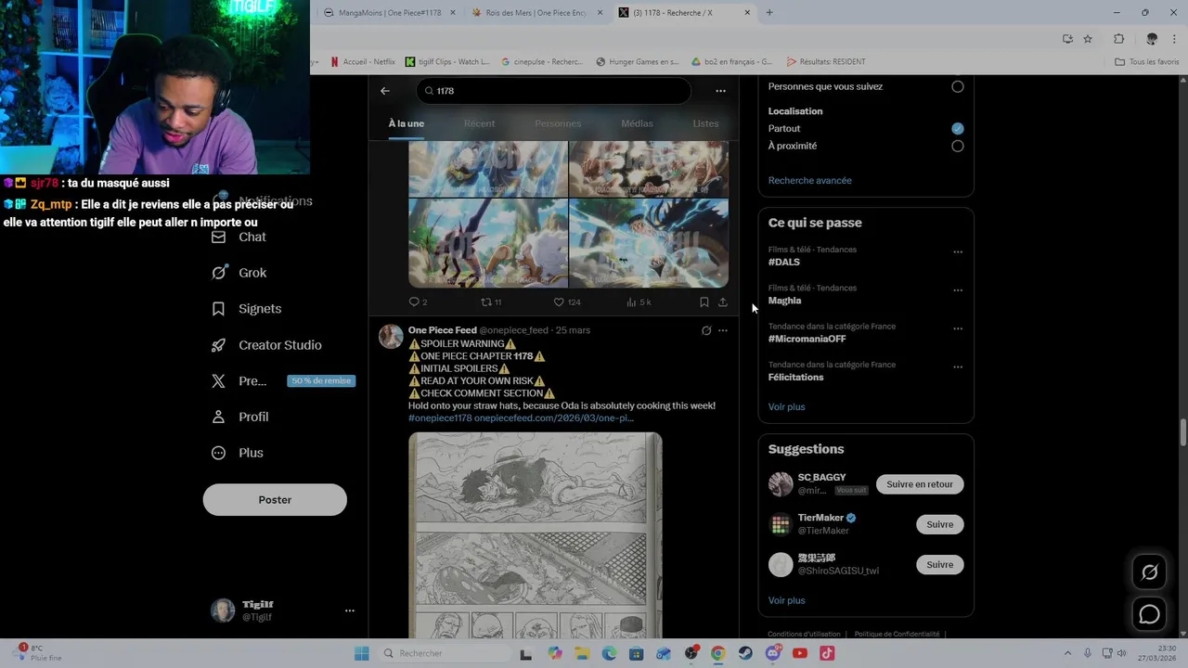Open Tigilf account switcher menu
Image resolution: width=1188 pixels, height=668 pixels.
(x=350, y=610)
